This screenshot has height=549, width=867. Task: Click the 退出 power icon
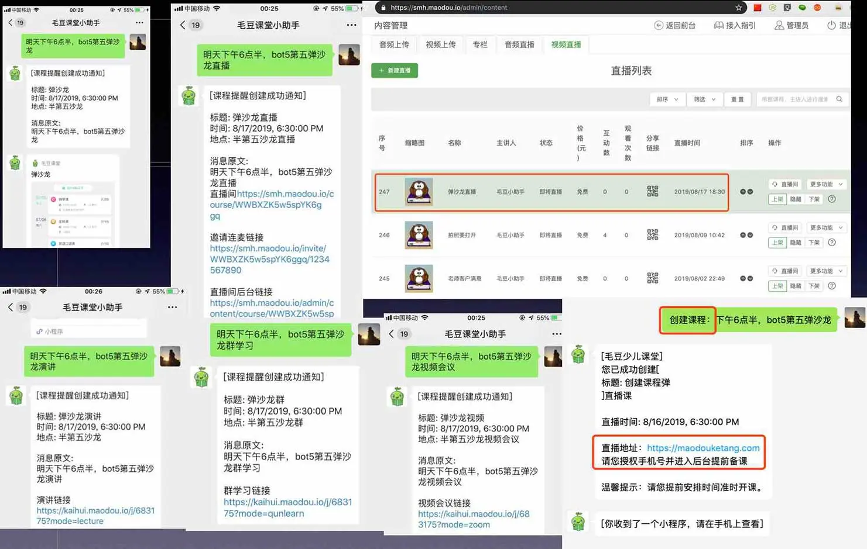point(831,25)
